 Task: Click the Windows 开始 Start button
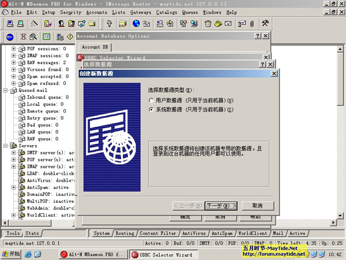click(11, 254)
